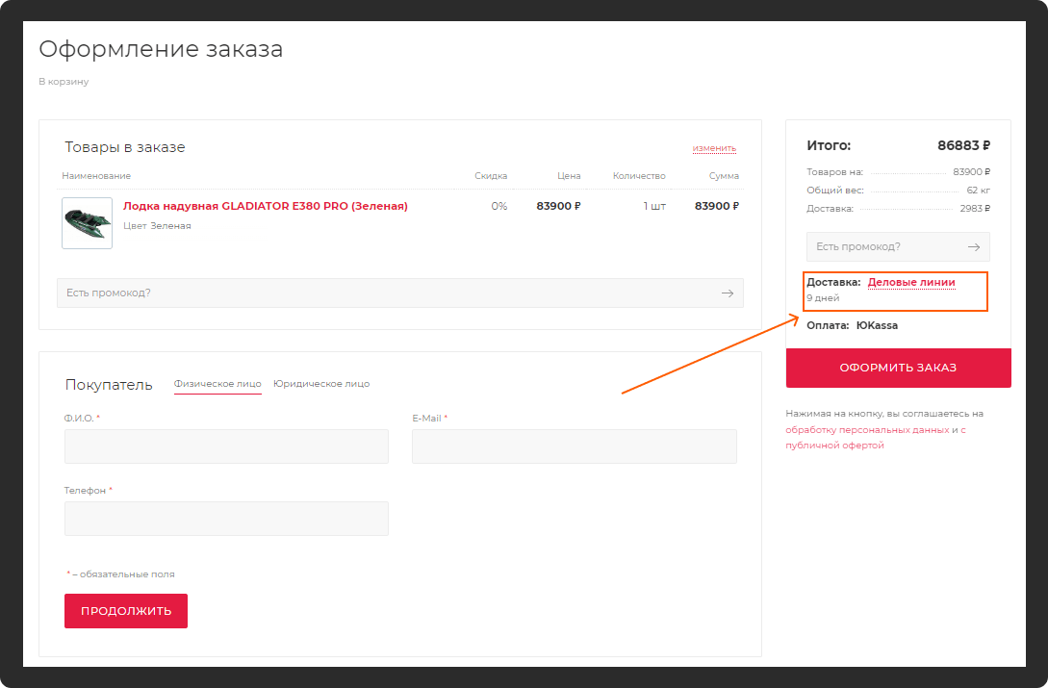Screen dimensions: 1048x688
Task: Open Лодка надувная GLADIATOR E380 PRO link
Action: point(266,206)
